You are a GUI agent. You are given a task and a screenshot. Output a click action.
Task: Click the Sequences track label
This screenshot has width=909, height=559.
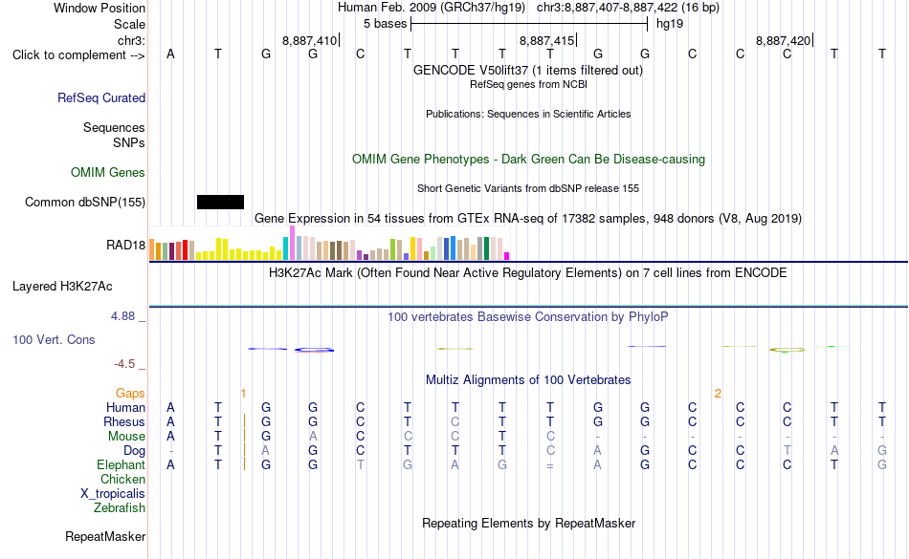pos(114,127)
